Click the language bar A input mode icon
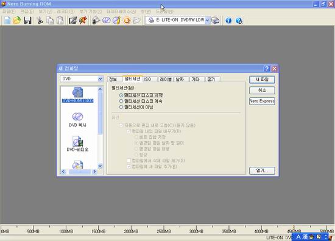Screen dimensions: 335x241 coord(298,237)
